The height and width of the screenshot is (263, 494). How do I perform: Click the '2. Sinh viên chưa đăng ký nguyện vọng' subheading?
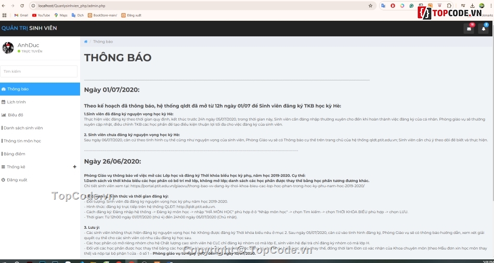point(132,135)
